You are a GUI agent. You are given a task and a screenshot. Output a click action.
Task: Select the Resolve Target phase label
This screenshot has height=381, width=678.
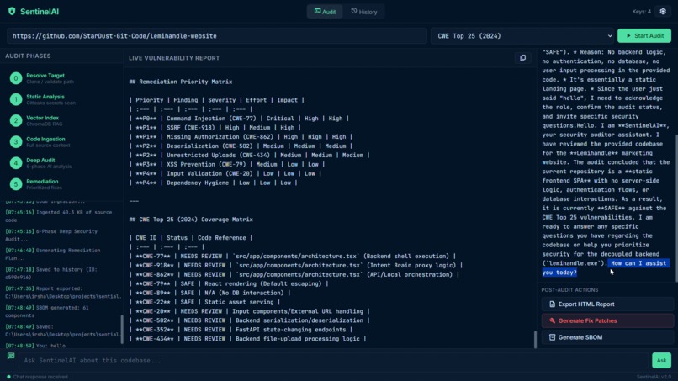[45, 75]
